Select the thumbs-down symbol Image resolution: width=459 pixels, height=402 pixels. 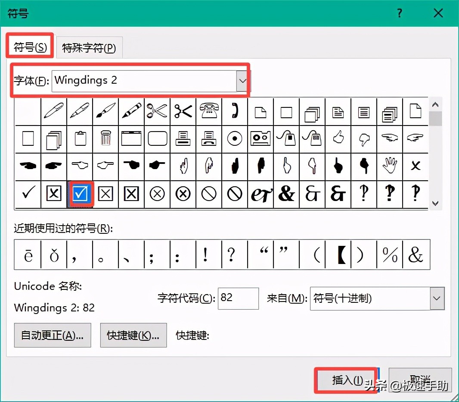(364, 138)
